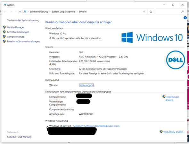Click shield icon beside Erweiterte Systemeinstellungen
This screenshot has width=189, height=144.
pyautogui.click(x=4, y=41)
